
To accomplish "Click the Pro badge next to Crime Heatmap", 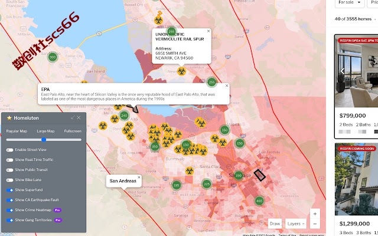I will [57, 210].
